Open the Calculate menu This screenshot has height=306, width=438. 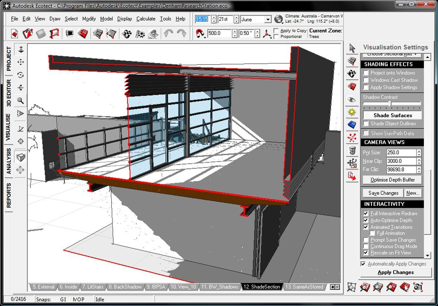(146, 19)
